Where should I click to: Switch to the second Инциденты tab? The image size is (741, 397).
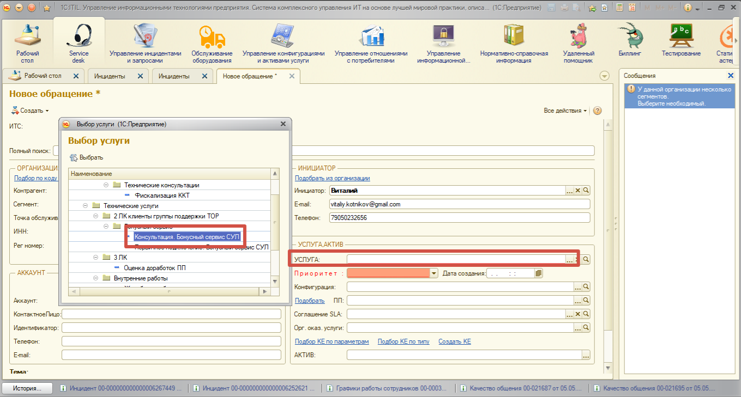182,76
